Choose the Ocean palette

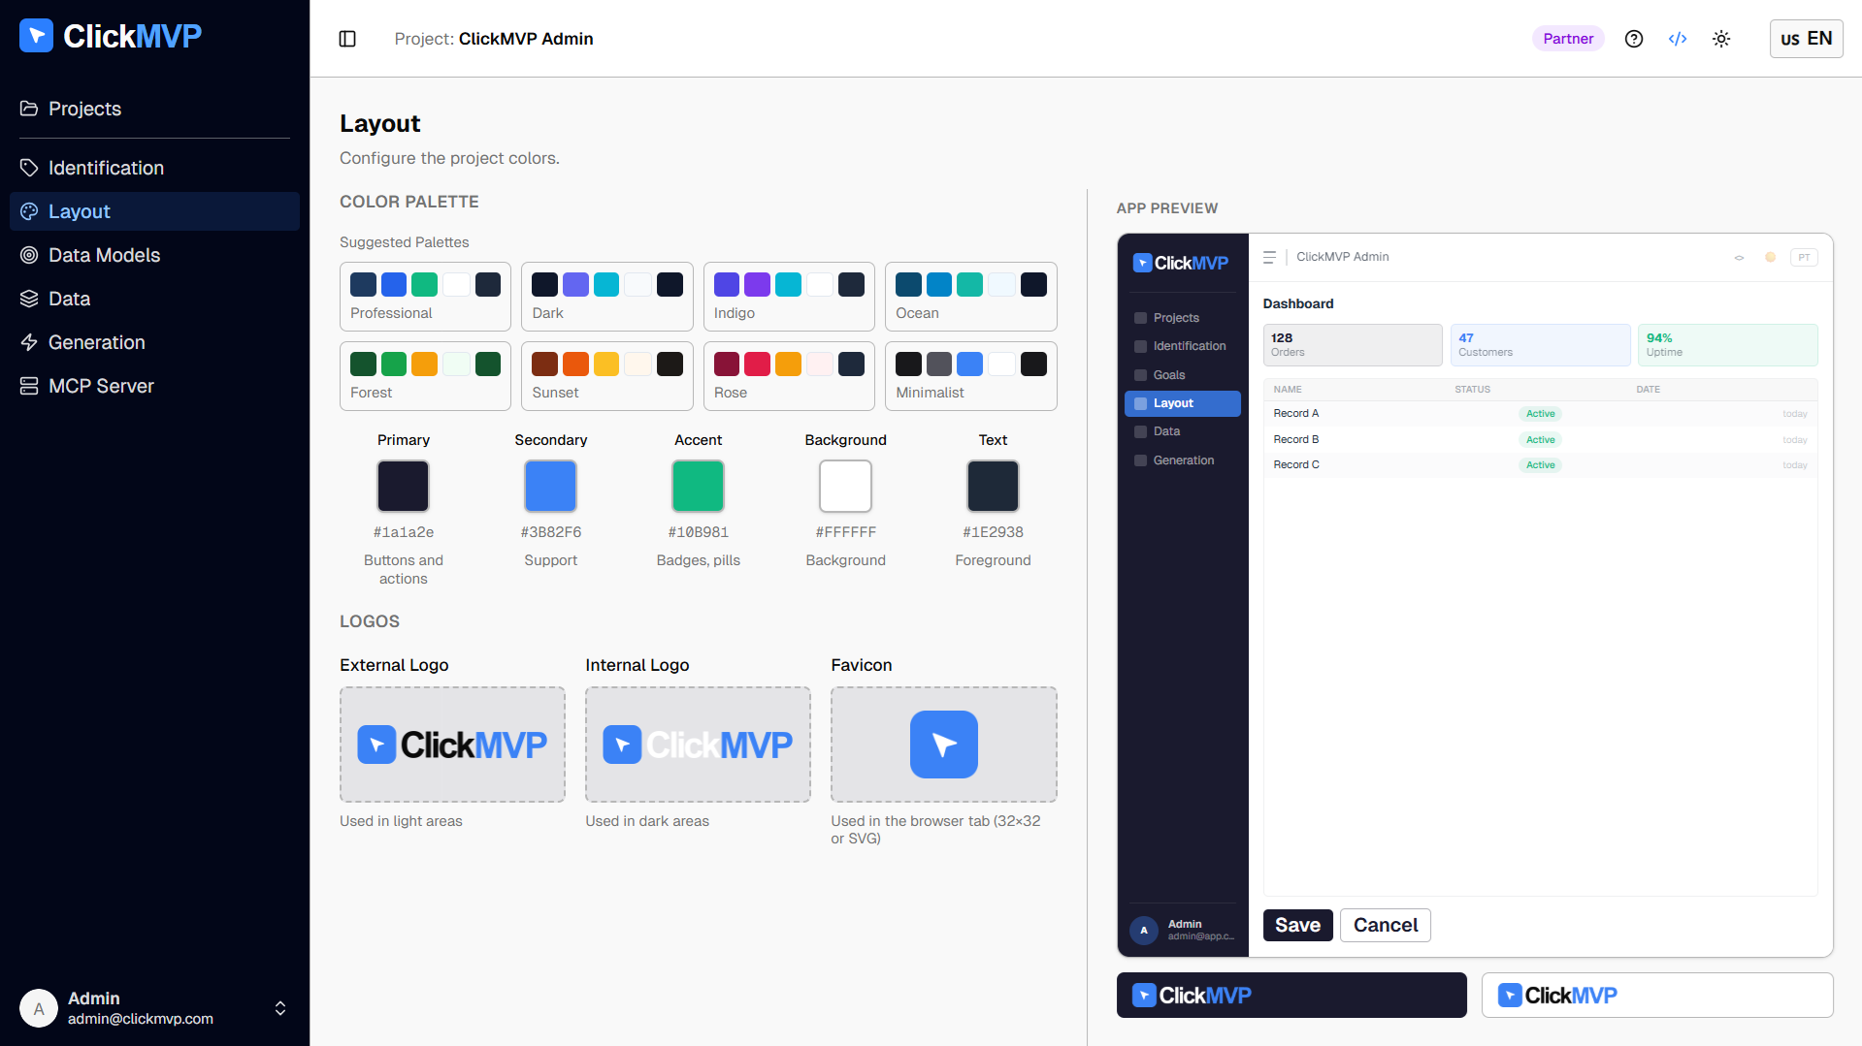pyautogui.click(x=971, y=297)
